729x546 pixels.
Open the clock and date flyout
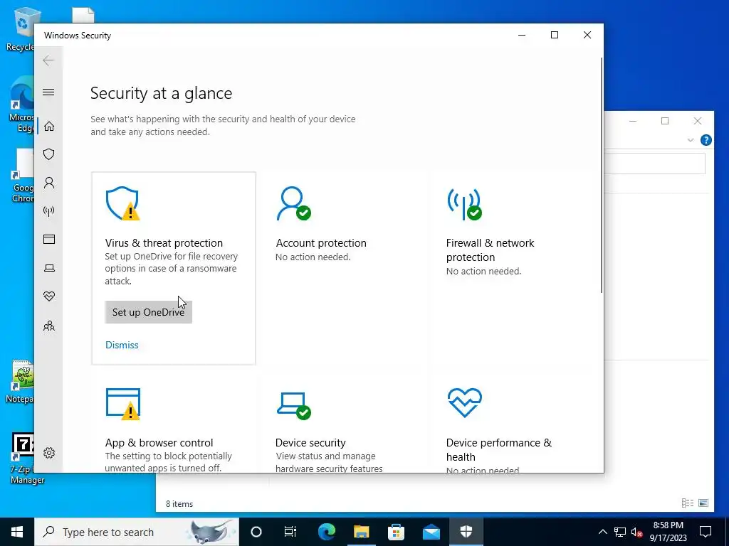[668, 532]
